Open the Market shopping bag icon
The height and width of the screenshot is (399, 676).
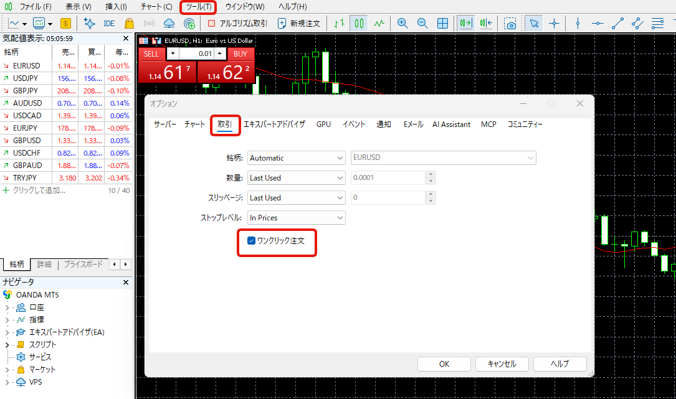129,23
